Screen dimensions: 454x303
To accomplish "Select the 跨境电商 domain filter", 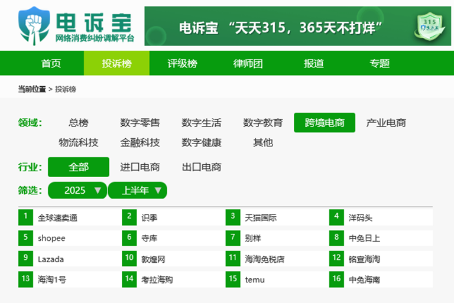I will (325, 123).
